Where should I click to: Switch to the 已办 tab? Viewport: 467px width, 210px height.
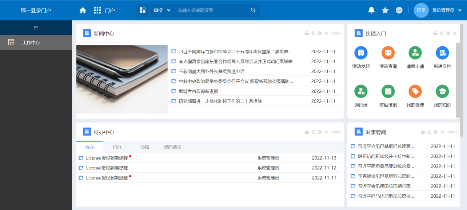click(117, 147)
